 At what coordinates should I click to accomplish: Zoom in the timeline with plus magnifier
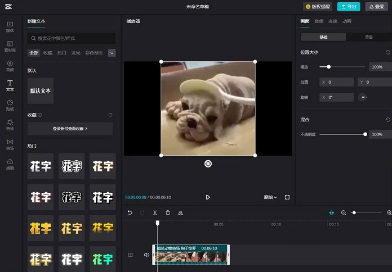click(x=389, y=212)
